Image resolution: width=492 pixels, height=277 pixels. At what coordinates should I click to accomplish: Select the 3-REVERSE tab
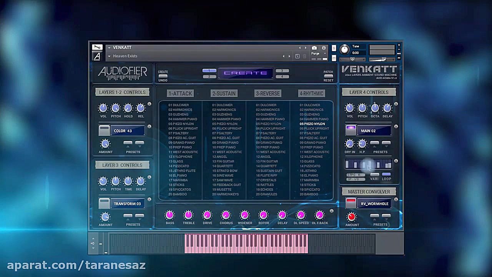click(x=268, y=93)
